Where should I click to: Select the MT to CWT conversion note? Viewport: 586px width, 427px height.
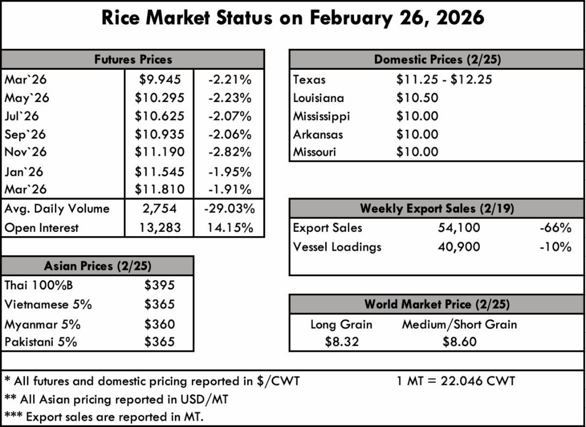[x=456, y=381]
